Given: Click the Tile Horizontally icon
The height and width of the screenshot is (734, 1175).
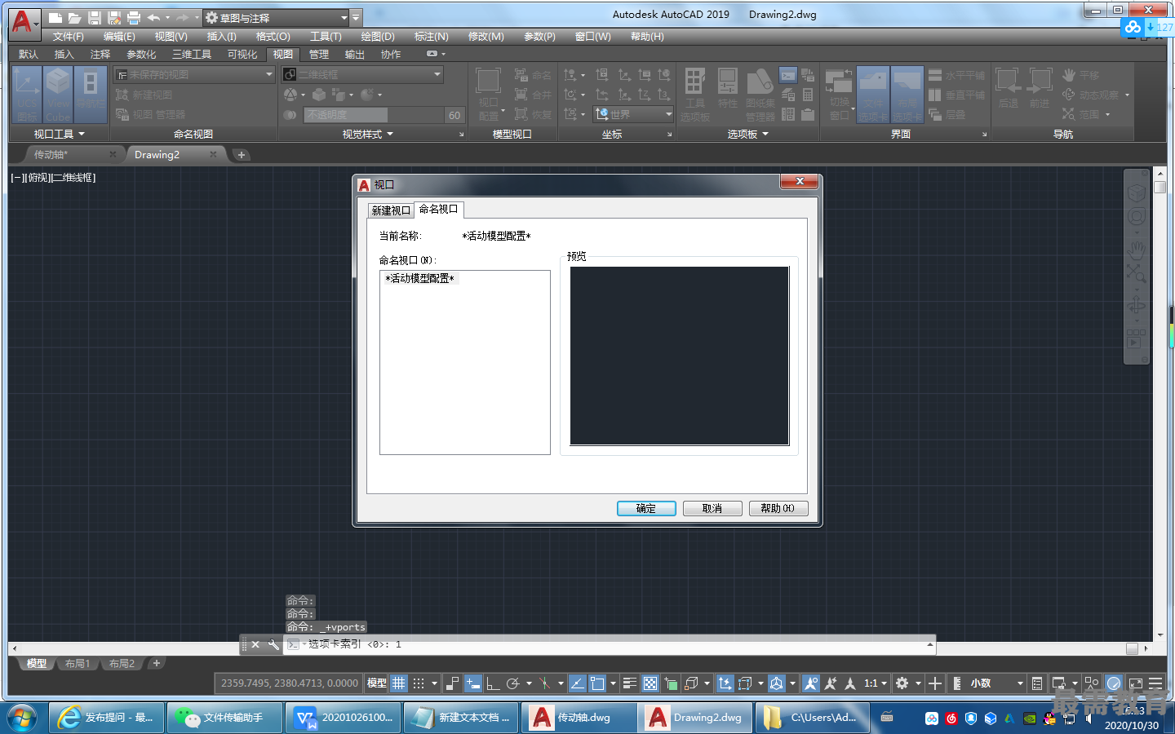Looking at the screenshot, I should pyautogui.click(x=956, y=75).
